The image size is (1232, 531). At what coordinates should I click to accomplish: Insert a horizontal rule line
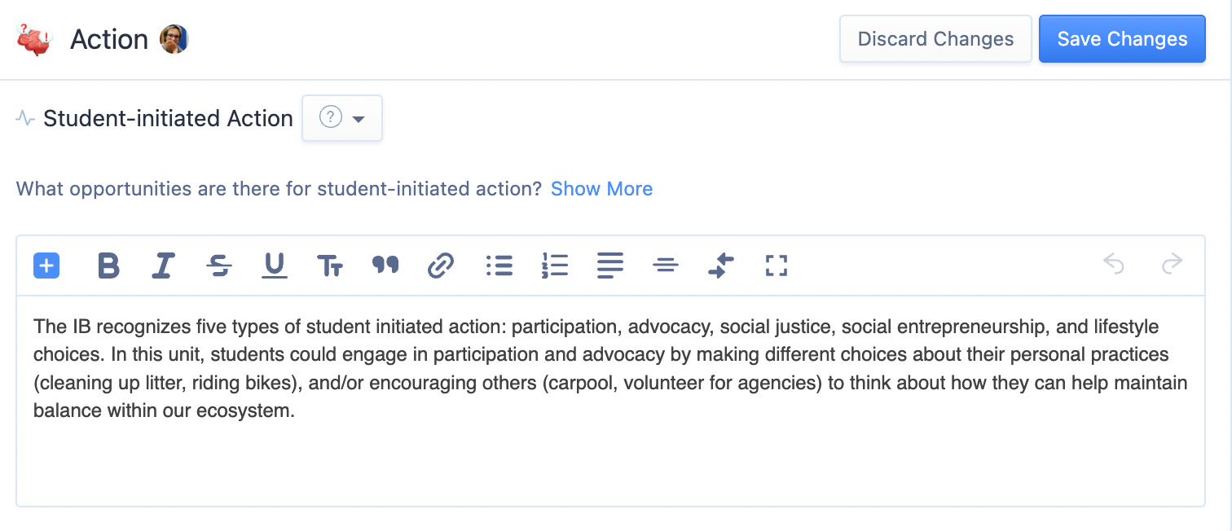(666, 265)
